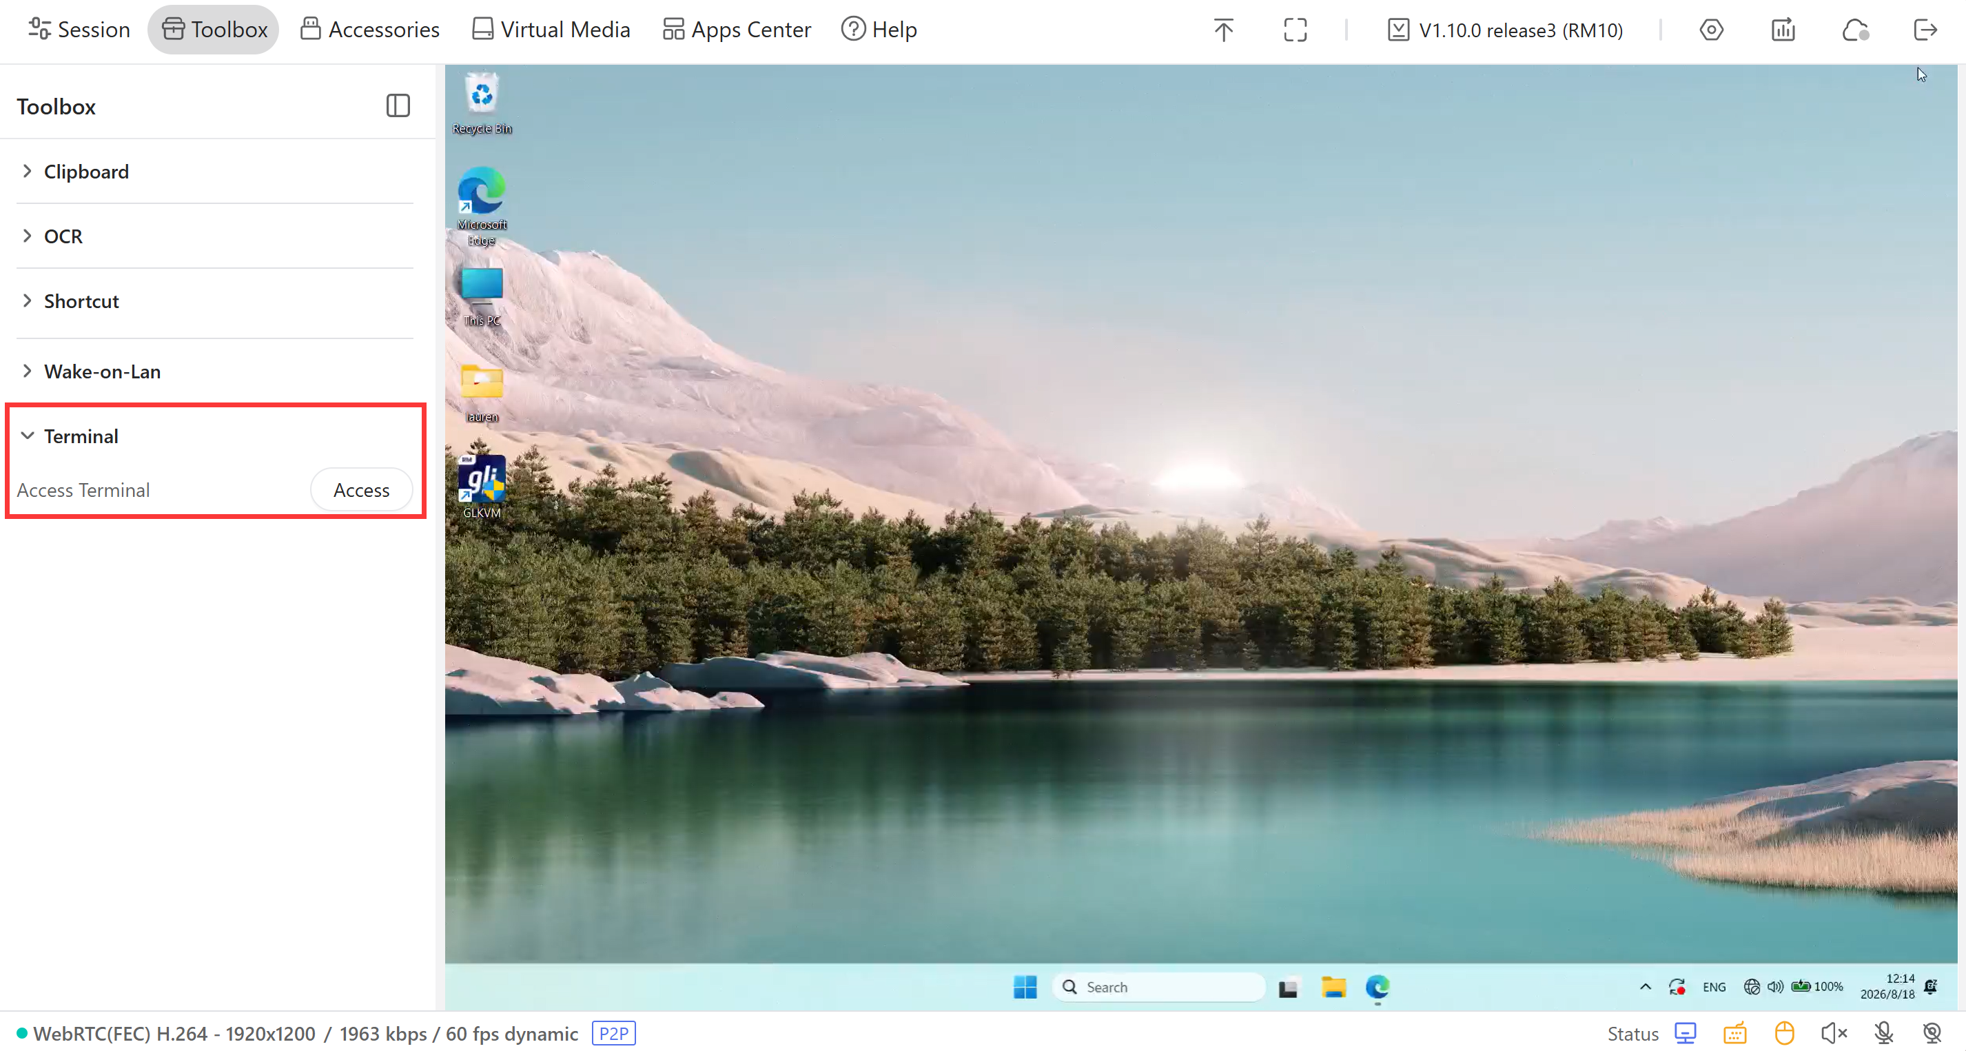This screenshot has width=1966, height=1051.
Task: Show hidden tray icons chevron
Action: coord(1645,987)
